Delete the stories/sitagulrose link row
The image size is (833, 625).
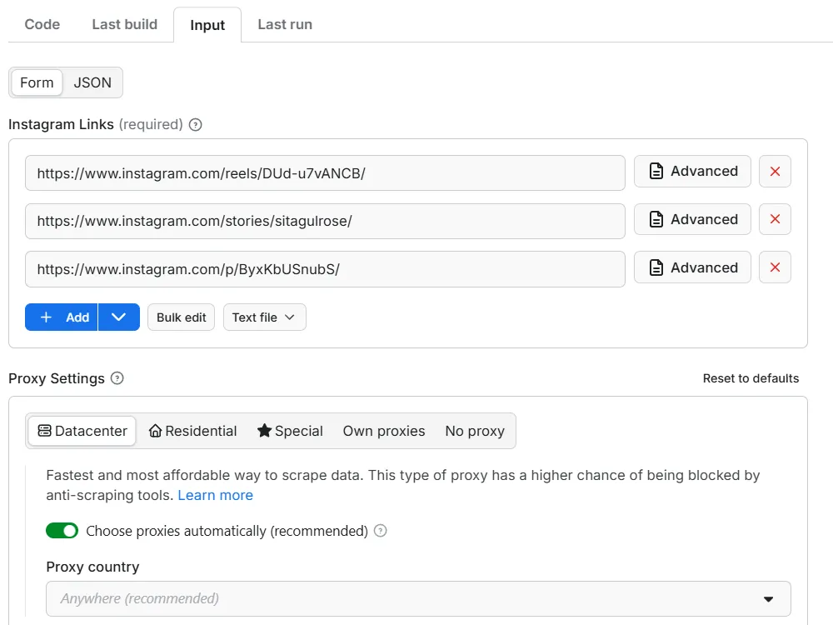775,220
